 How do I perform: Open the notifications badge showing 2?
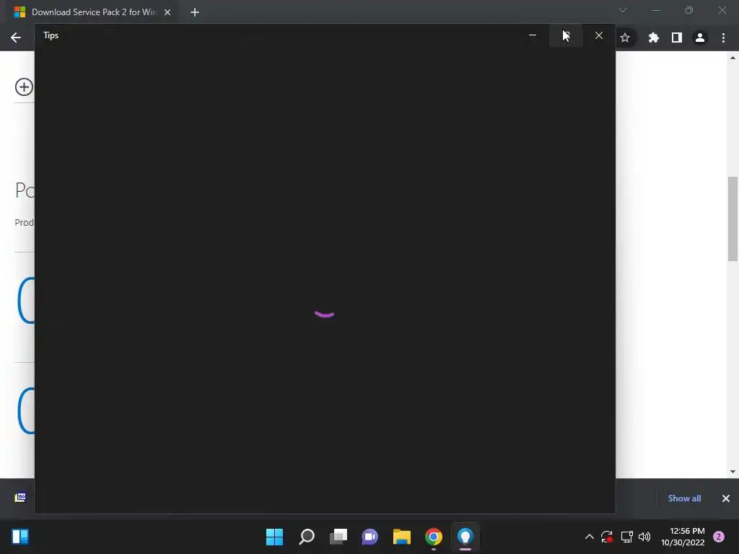click(719, 537)
